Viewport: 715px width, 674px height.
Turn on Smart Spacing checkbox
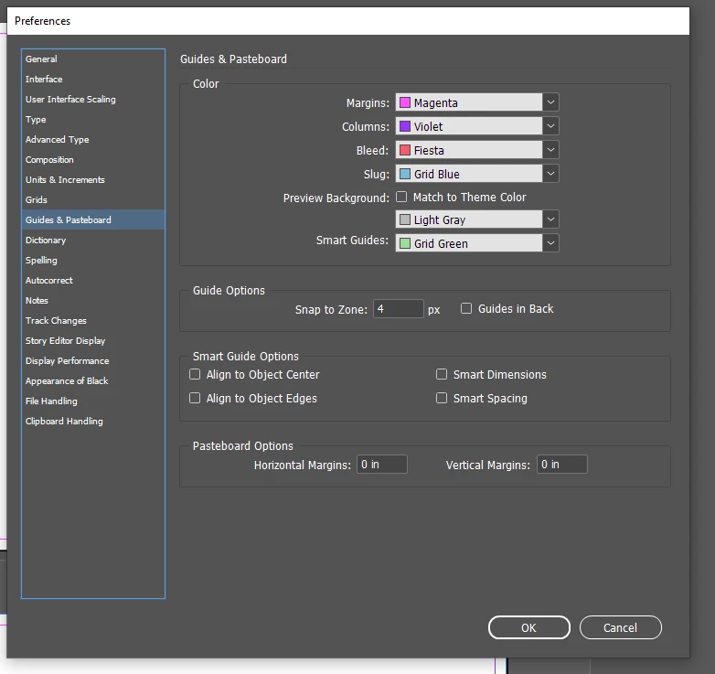(442, 398)
